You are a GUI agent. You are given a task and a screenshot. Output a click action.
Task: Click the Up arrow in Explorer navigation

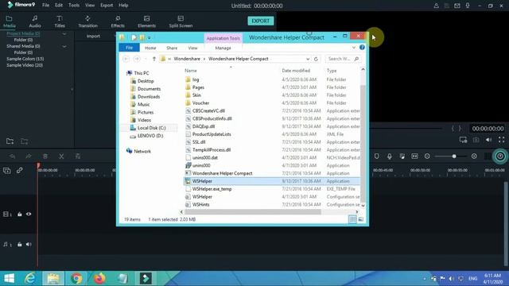[154, 59]
